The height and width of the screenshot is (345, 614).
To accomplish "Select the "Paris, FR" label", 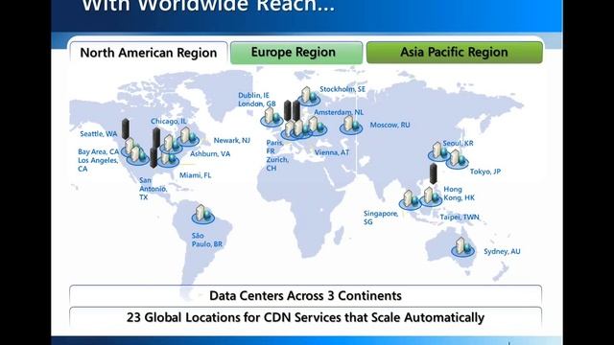I will click(274, 147).
